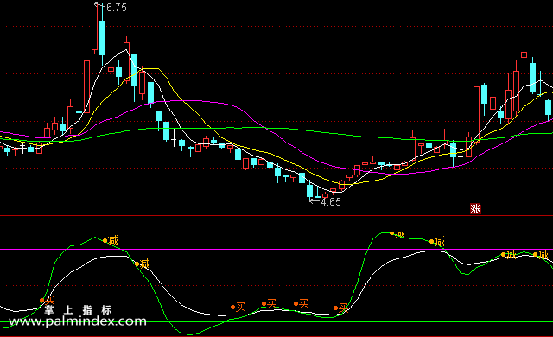
Task: Click the 掌上指标 watermark text
Action: [x=78, y=310]
